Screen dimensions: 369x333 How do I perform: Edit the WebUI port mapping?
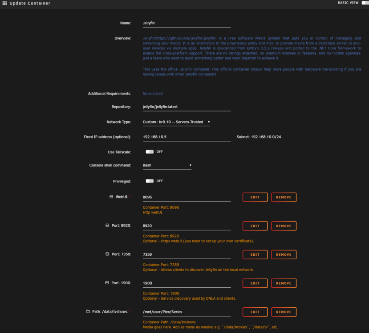click(x=255, y=197)
